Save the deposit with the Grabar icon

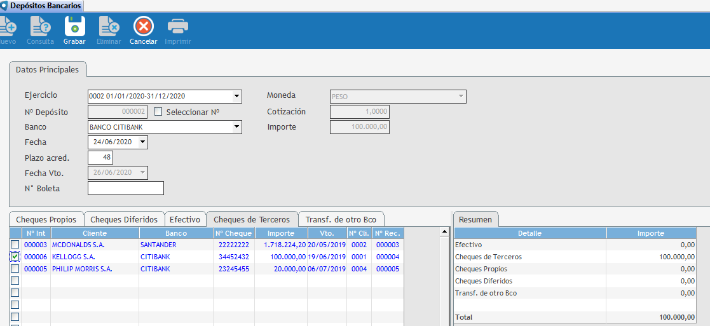[74, 27]
